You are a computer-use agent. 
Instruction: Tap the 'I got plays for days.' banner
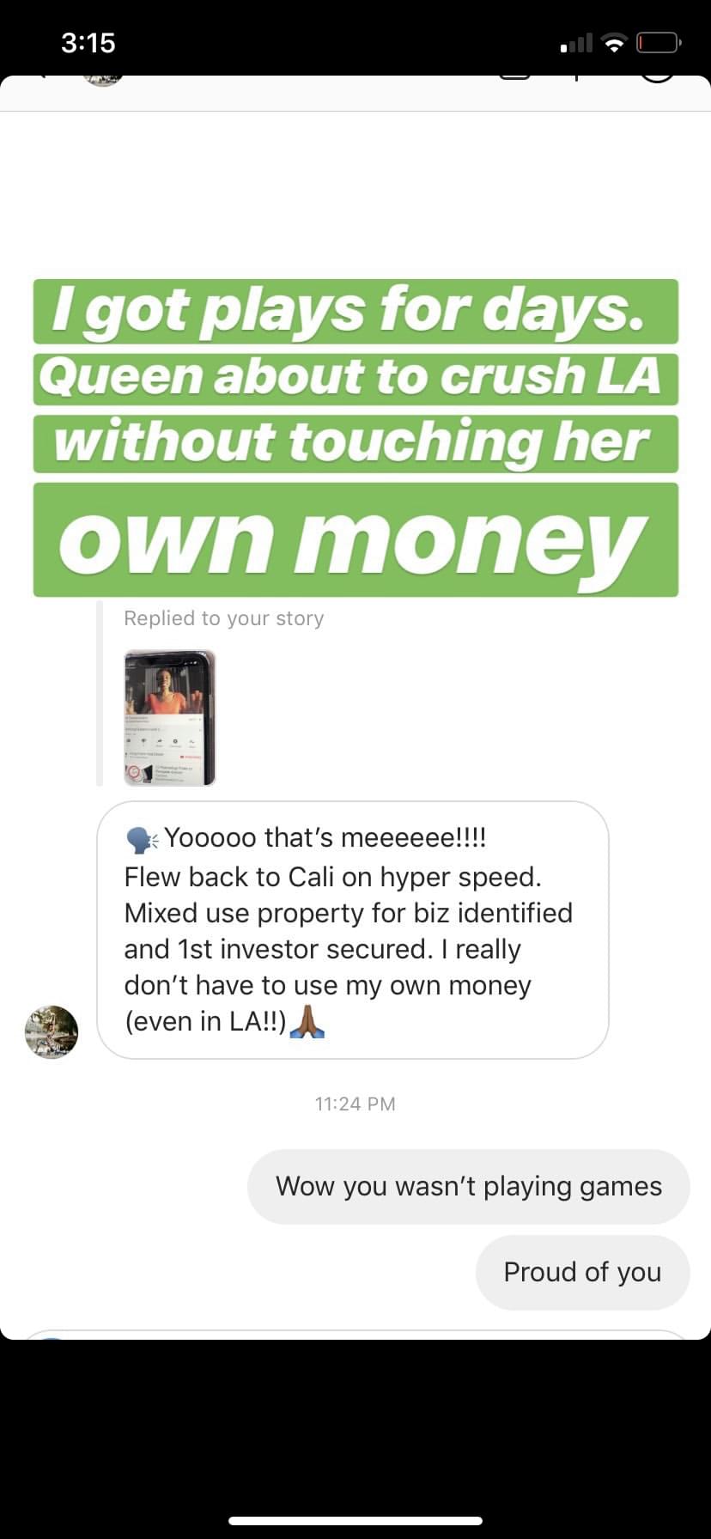[x=355, y=311]
